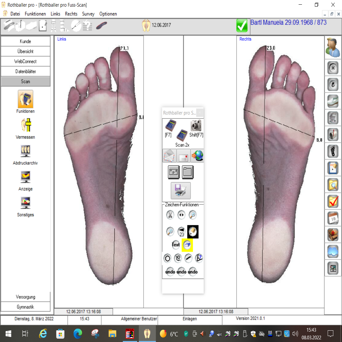Click the notepad with pencil icon
This screenshot has height=342, width=342.
pyautogui.click(x=333, y=168)
